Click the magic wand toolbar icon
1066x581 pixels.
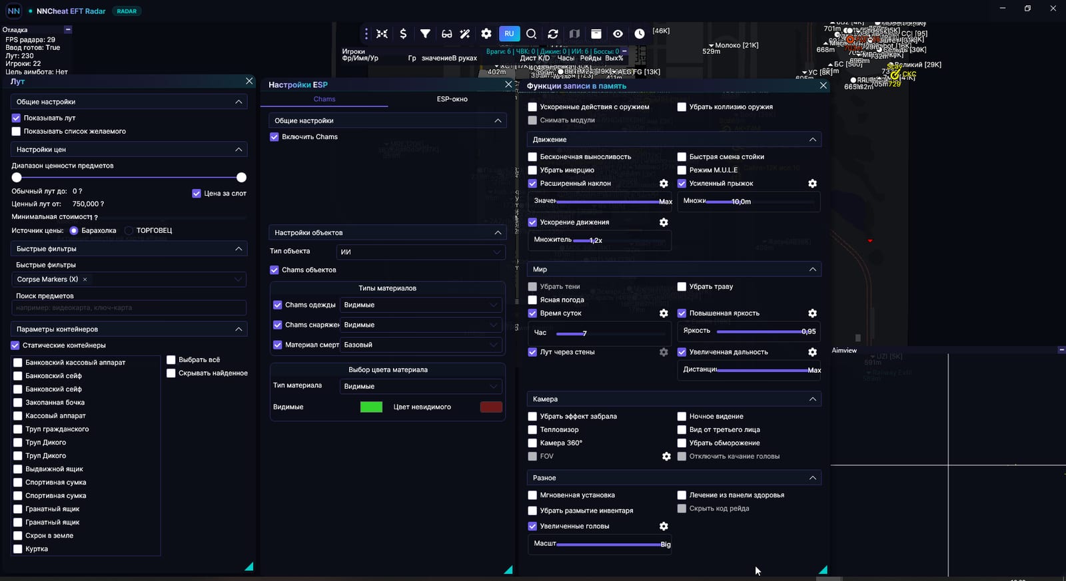click(465, 33)
